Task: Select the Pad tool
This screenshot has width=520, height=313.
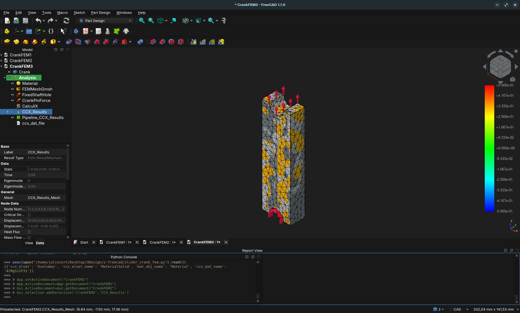Action: coord(7,42)
